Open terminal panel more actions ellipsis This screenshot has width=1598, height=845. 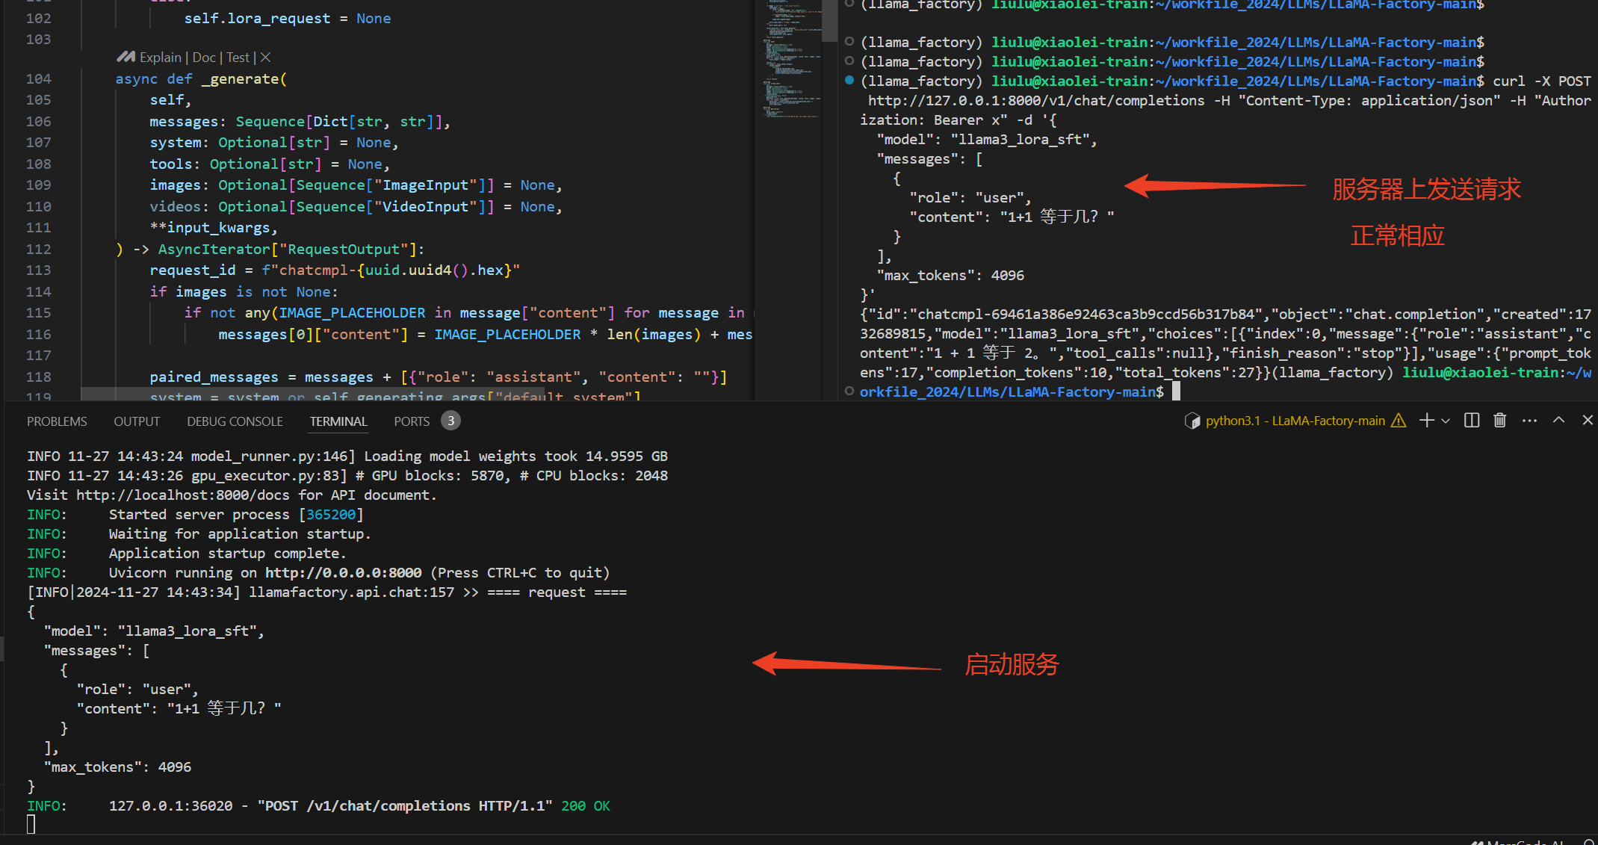(x=1529, y=421)
